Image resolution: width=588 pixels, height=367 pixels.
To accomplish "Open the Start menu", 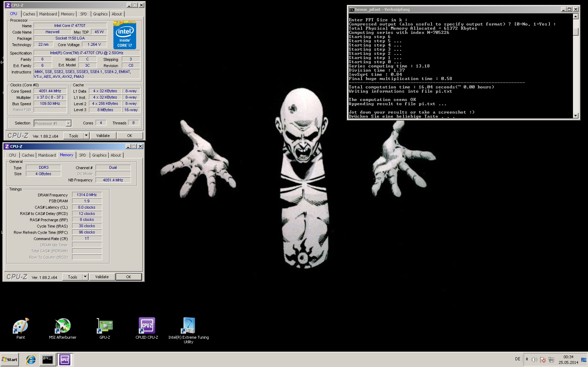I will coord(9,359).
